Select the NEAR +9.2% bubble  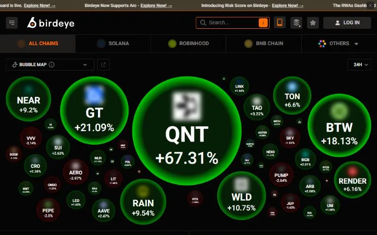point(28,99)
